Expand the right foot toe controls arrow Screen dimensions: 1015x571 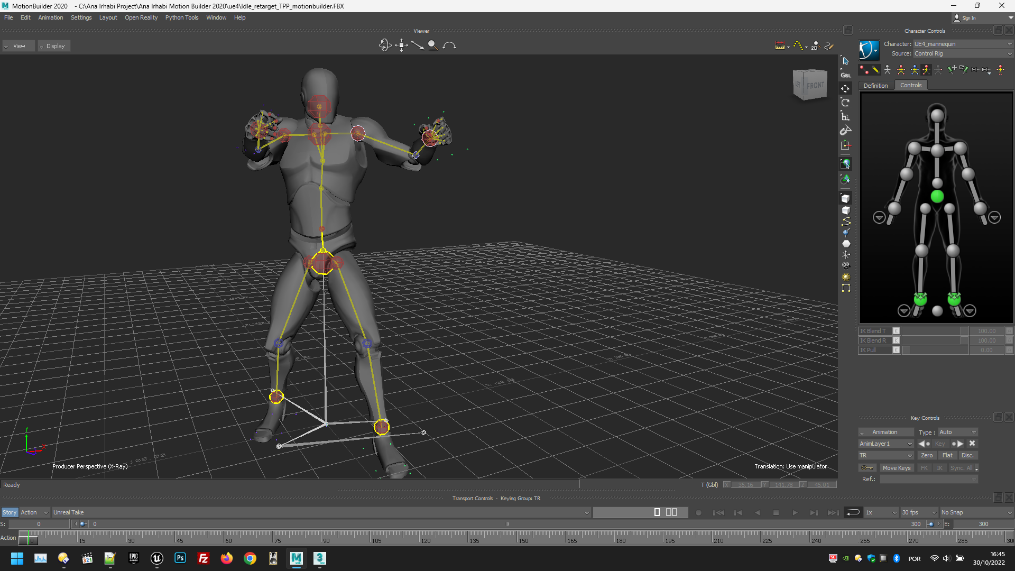[x=904, y=311]
